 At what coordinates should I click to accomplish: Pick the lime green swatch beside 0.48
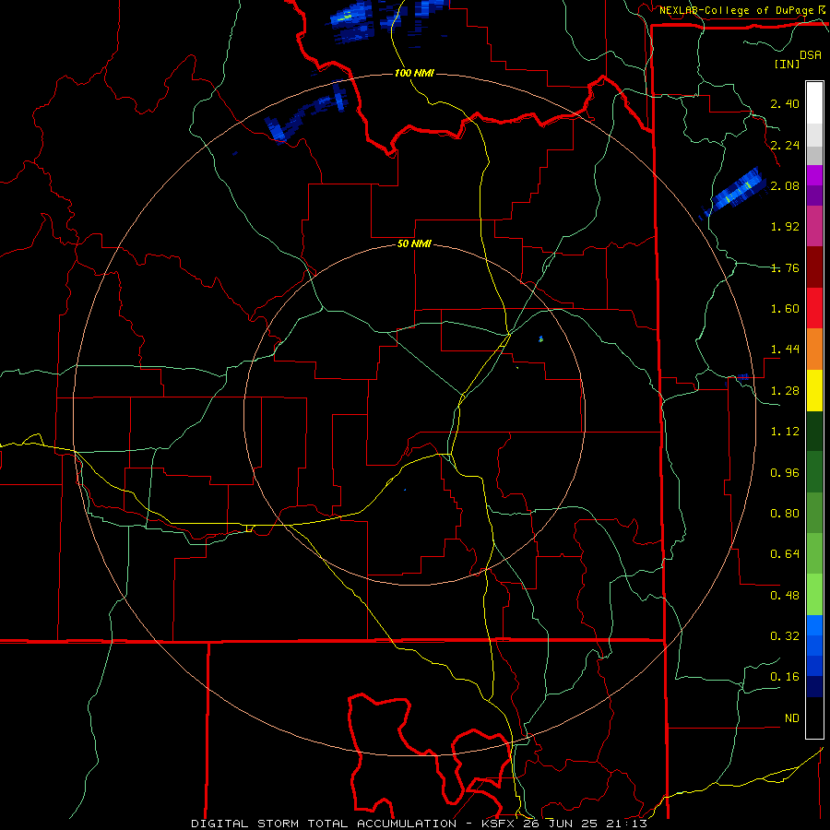[x=814, y=595]
